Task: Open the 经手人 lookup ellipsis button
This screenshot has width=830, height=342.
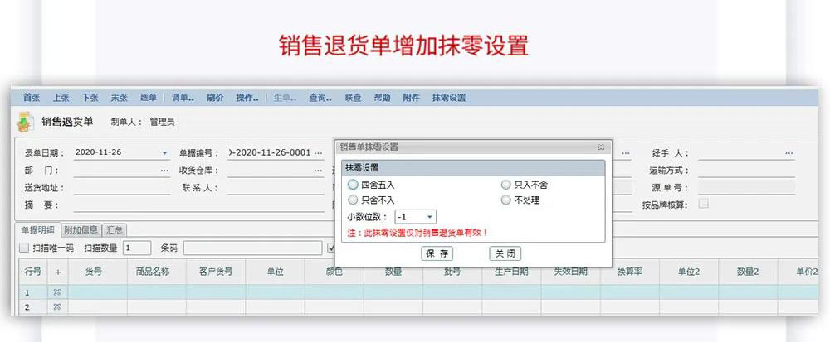Action: point(788,153)
